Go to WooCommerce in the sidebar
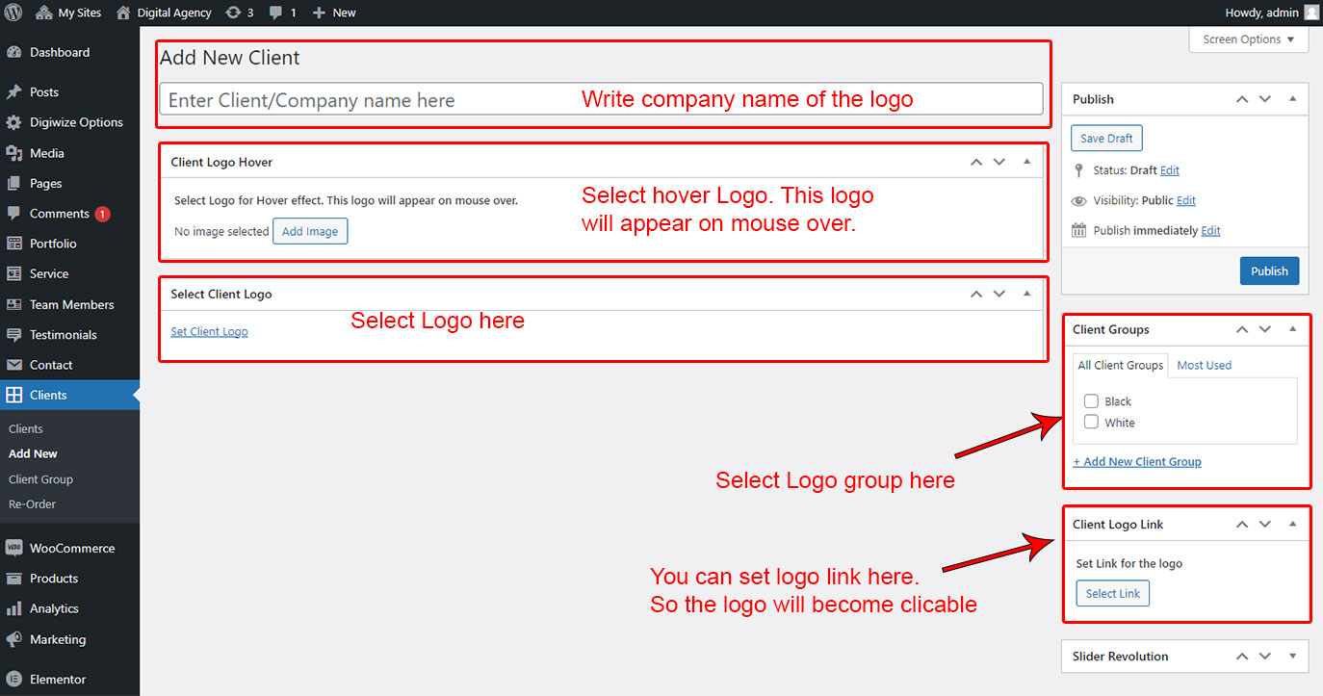1323x696 pixels. pos(71,548)
